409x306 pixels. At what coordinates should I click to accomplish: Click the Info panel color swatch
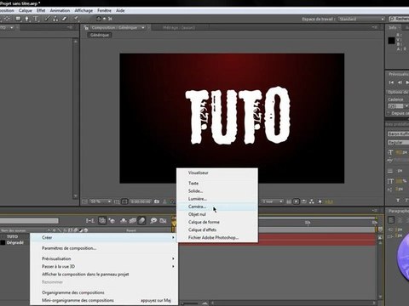391,41
